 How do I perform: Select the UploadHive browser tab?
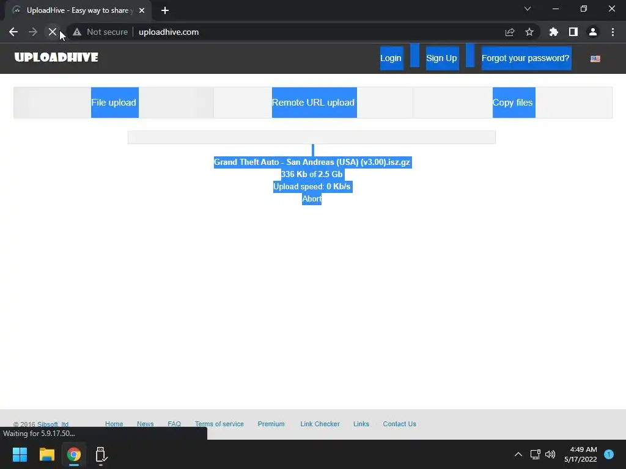coord(78,10)
